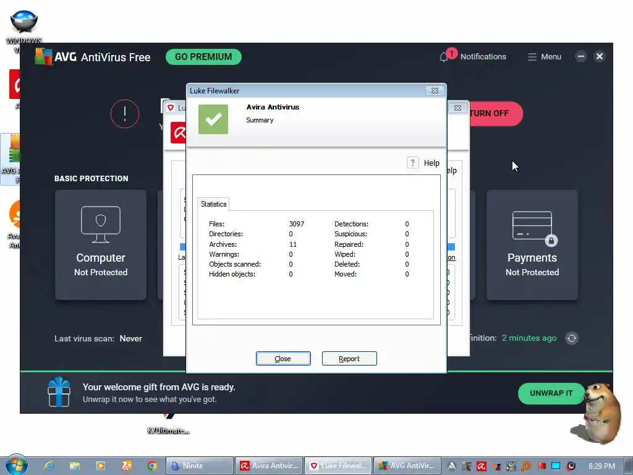Click the round black tray icon
Screen dimensions: 633x475
point(571,466)
